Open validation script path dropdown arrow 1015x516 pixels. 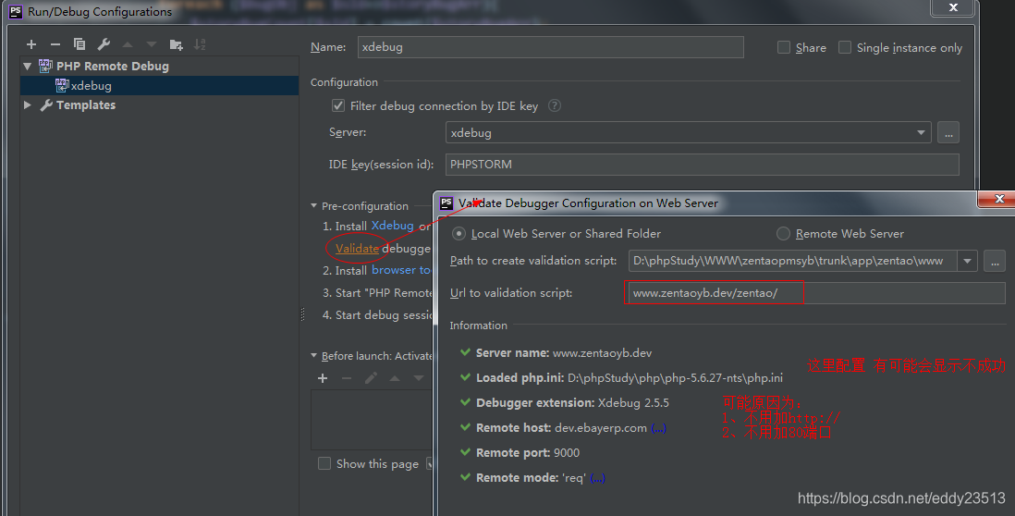pyautogui.click(x=967, y=261)
